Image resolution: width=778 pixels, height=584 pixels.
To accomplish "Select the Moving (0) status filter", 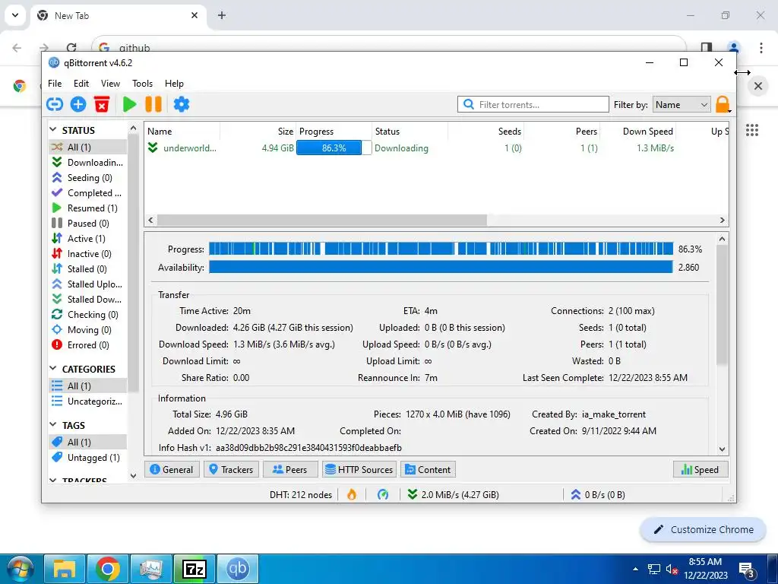I will pos(87,330).
